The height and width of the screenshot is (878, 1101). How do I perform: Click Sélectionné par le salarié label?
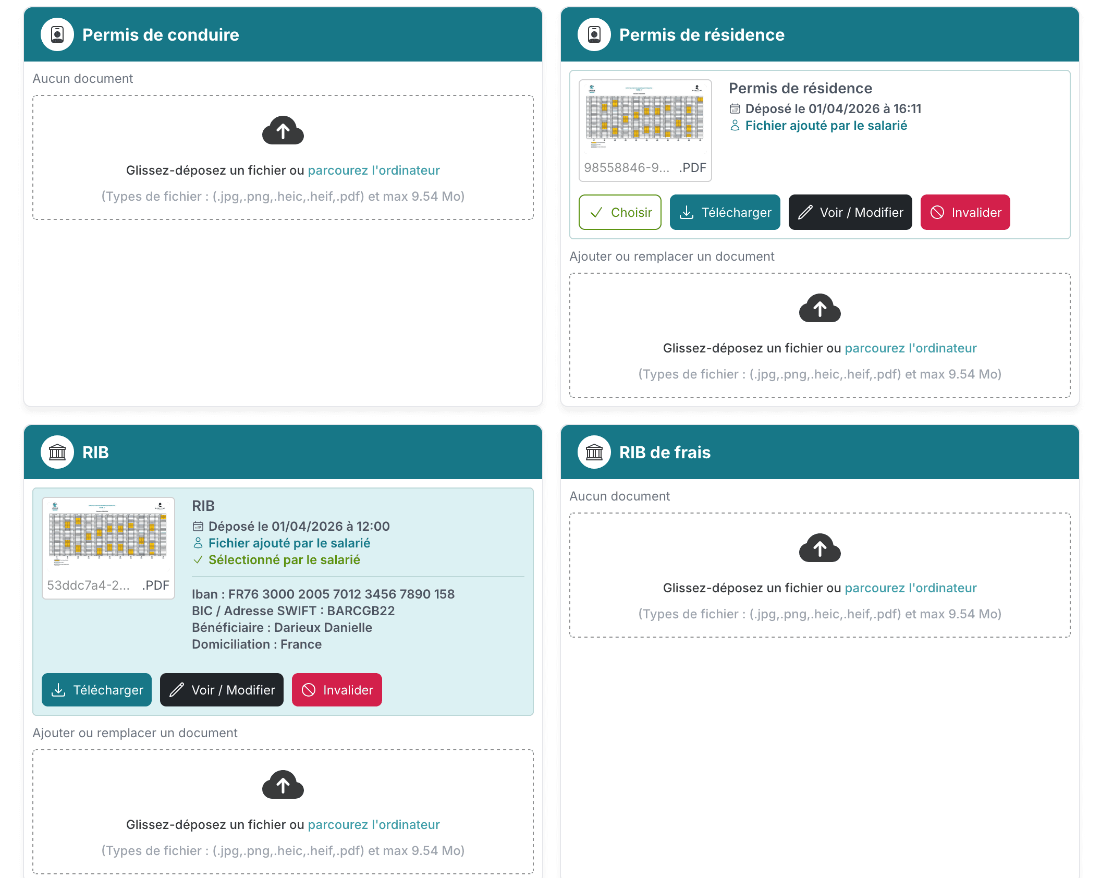click(x=284, y=560)
